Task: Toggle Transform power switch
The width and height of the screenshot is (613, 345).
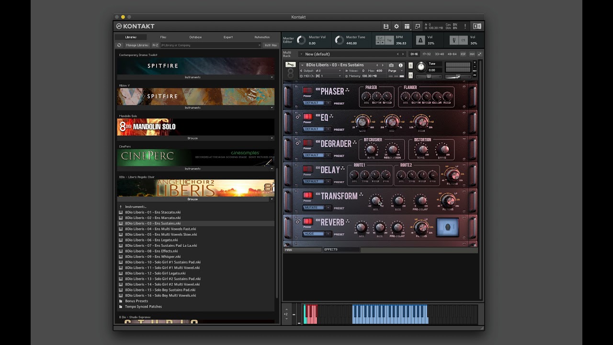Action: point(307,195)
